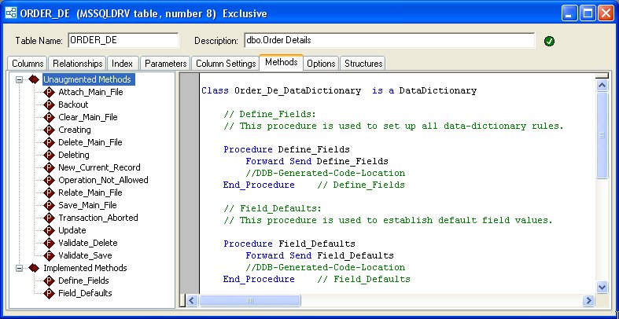Click the Unaugmented Methods diamond icon
Image resolution: width=619 pixels, height=319 pixels.
pos(34,79)
